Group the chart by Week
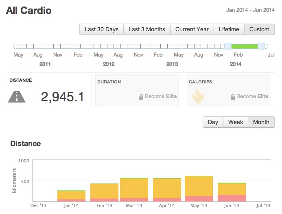282x214 pixels. pyautogui.click(x=236, y=122)
